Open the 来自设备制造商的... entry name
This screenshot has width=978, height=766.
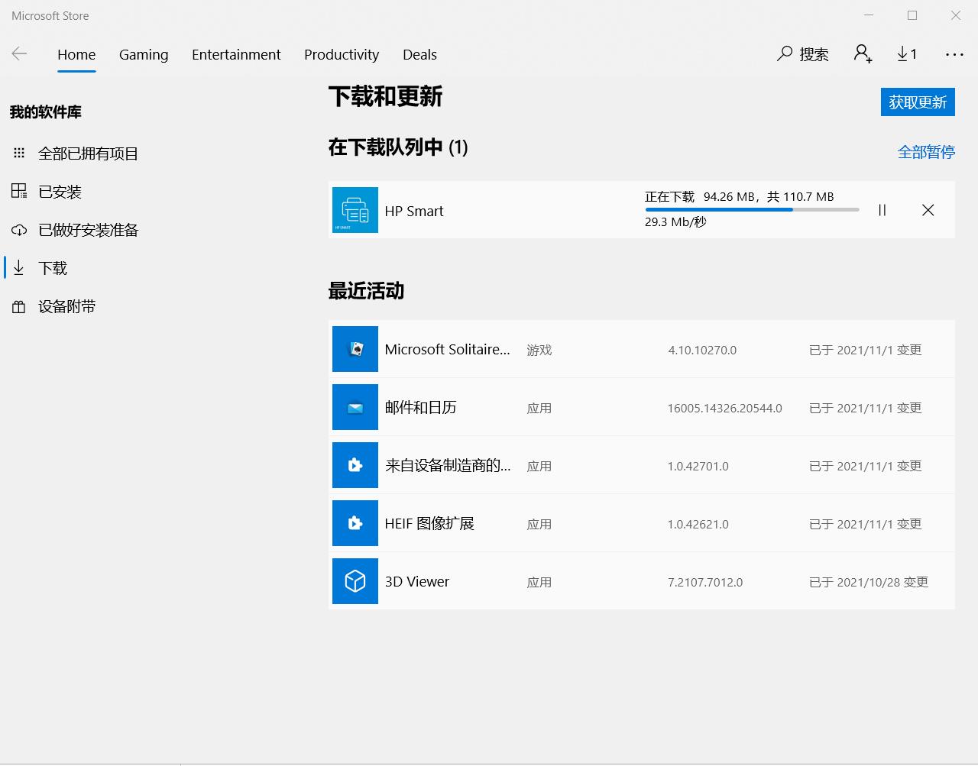[448, 465]
